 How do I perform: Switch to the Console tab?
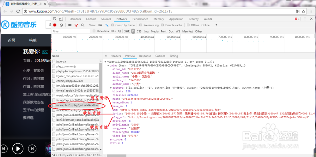(91, 19)
